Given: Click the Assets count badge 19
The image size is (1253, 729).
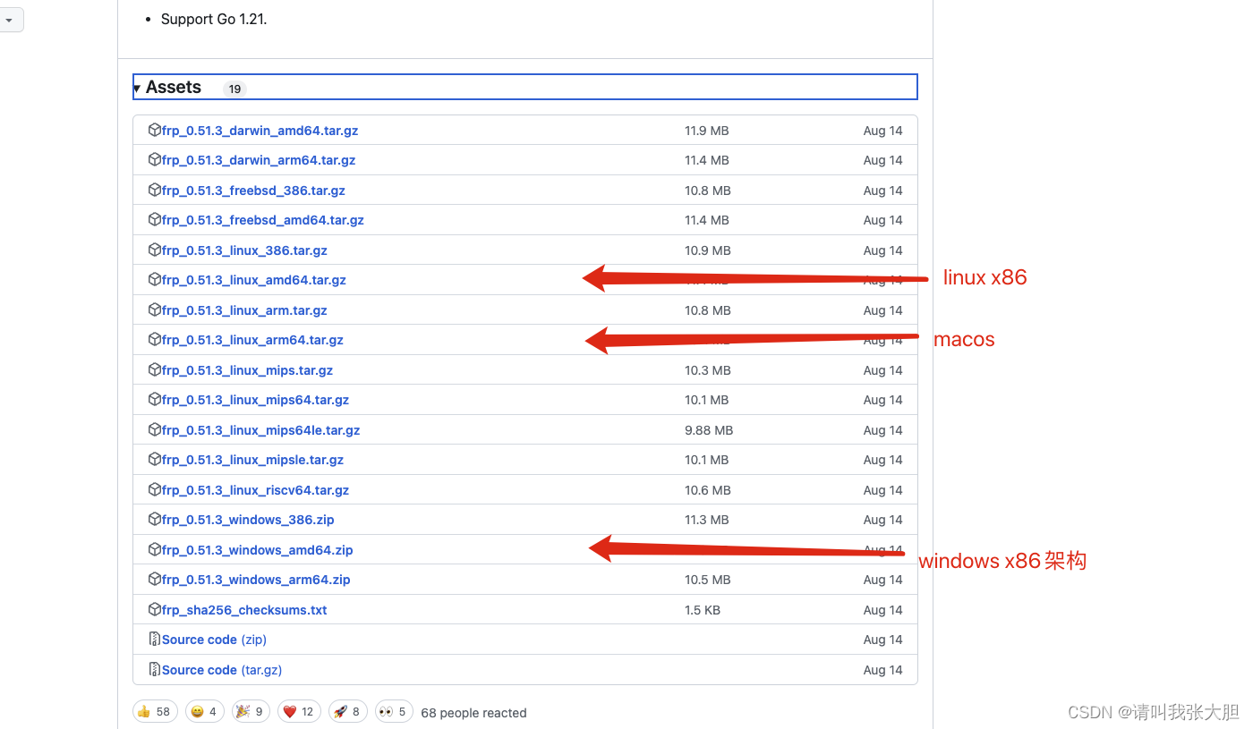Looking at the screenshot, I should pos(234,89).
